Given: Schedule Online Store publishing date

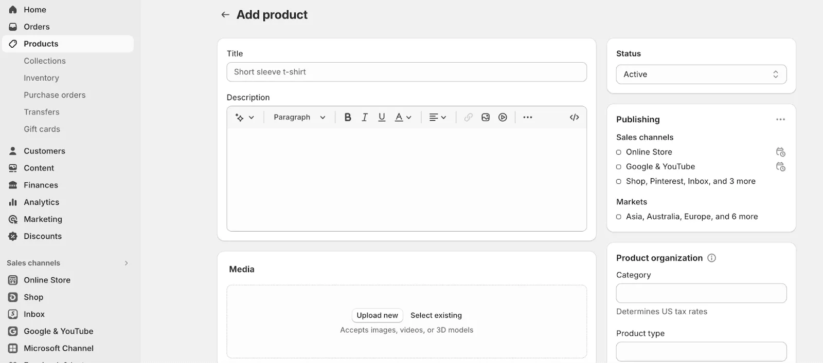Looking at the screenshot, I should (x=780, y=152).
